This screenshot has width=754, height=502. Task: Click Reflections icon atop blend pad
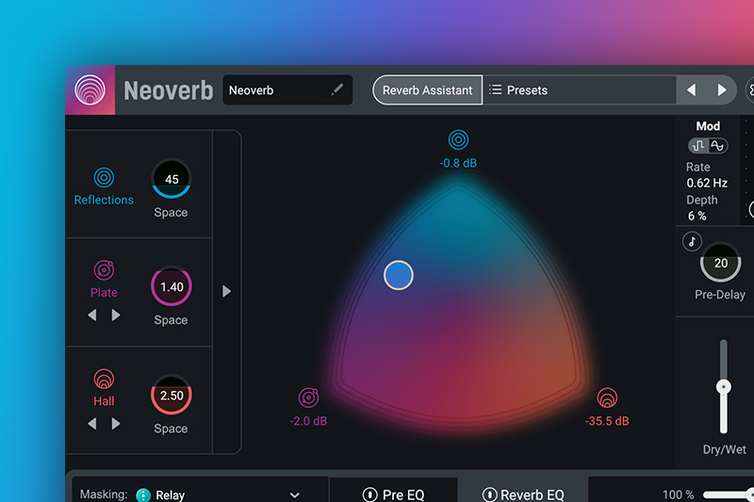click(458, 139)
